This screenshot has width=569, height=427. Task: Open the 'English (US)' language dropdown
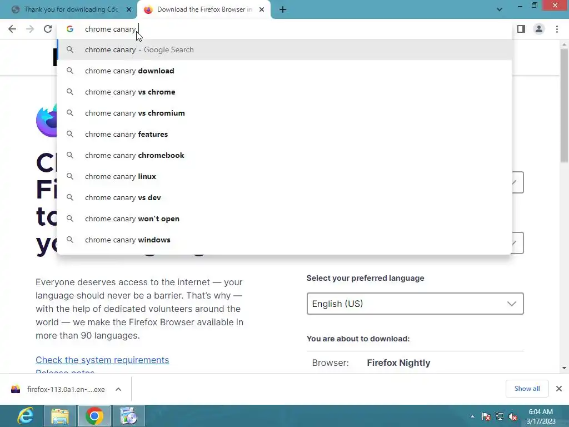(x=415, y=304)
